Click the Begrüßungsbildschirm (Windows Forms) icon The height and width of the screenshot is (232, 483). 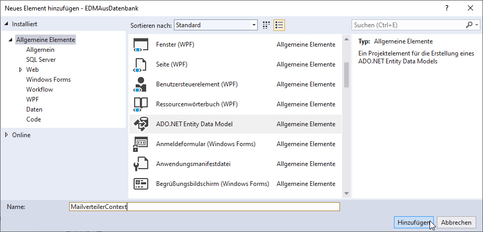coord(141,184)
